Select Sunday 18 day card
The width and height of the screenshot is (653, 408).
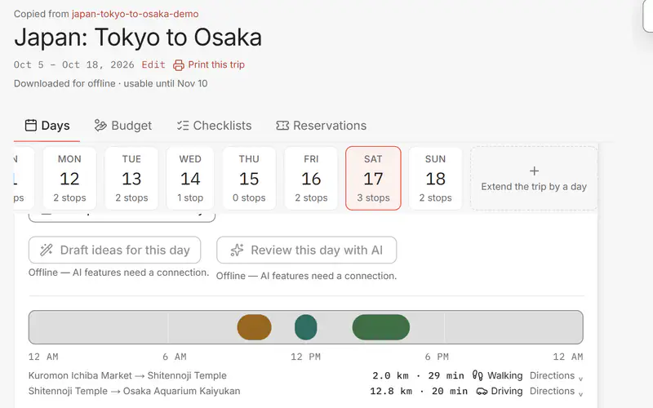click(436, 178)
